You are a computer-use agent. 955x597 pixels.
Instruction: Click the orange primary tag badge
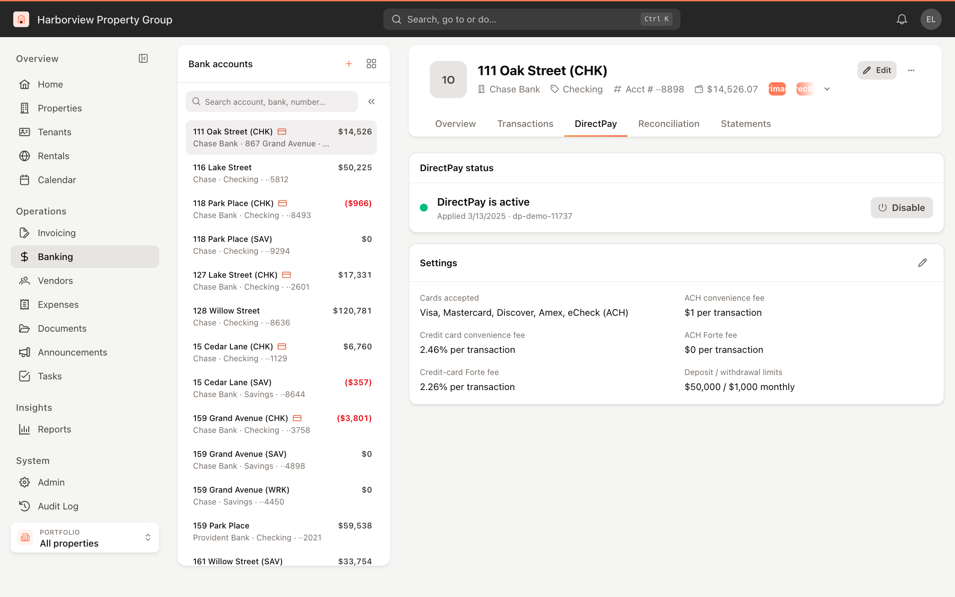click(x=777, y=89)
